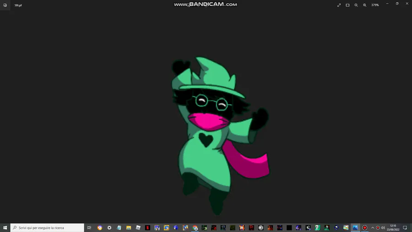This screenshot has width=412, height=232.
Task: Click the Ralsei GIF image in the viewer
Action: pos(220,136)
